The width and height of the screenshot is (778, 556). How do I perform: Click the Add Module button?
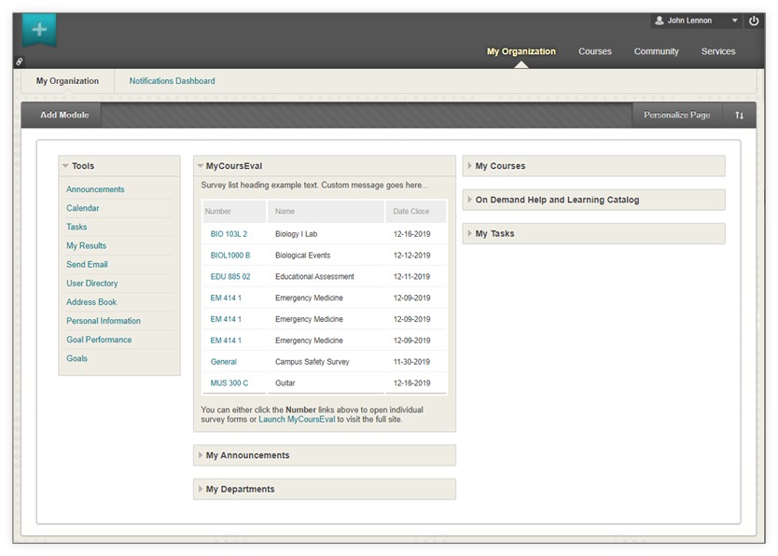pyautogui.click(x=64, y=115)
